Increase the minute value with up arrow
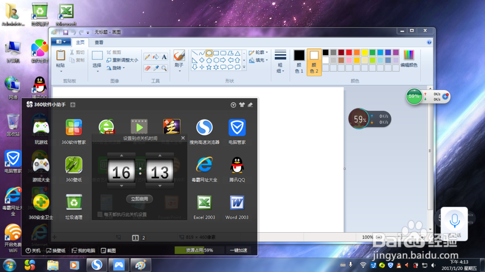Screen dimensions: 485x272 160,156
